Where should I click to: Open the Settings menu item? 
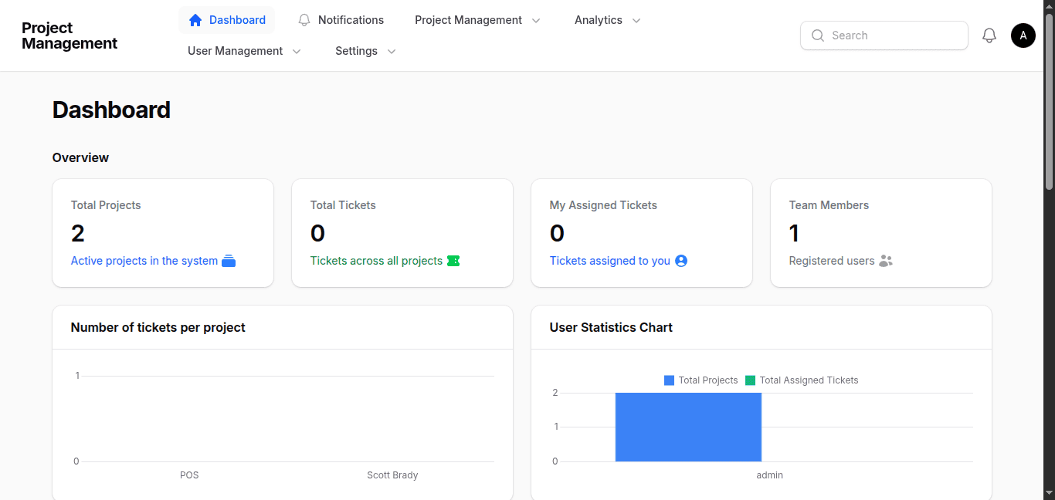(x=365, y=50)
